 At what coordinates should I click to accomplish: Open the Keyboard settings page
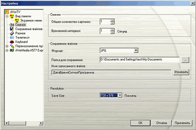(22, 42)
